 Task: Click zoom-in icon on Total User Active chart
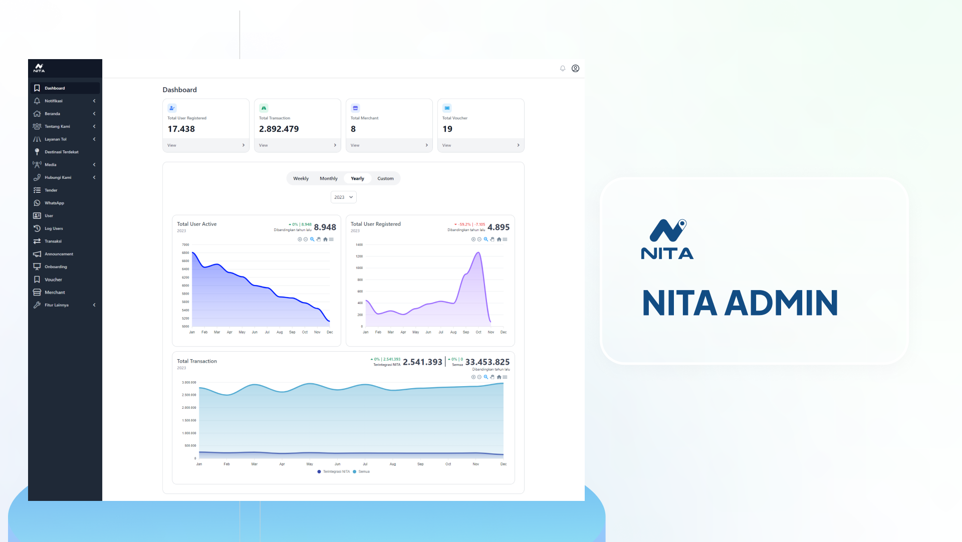click(x=300, y=239)
